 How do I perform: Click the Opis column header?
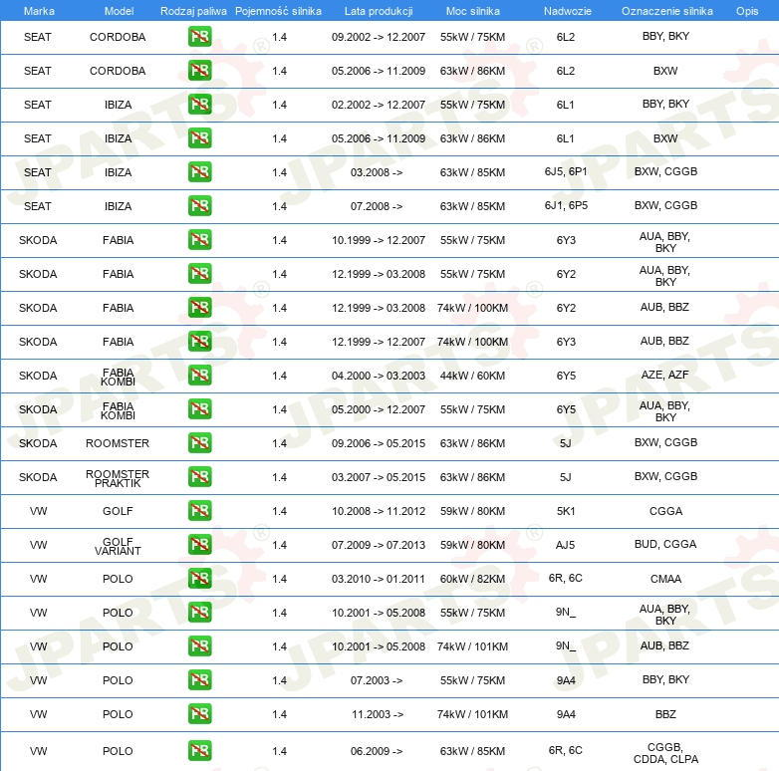747,11
